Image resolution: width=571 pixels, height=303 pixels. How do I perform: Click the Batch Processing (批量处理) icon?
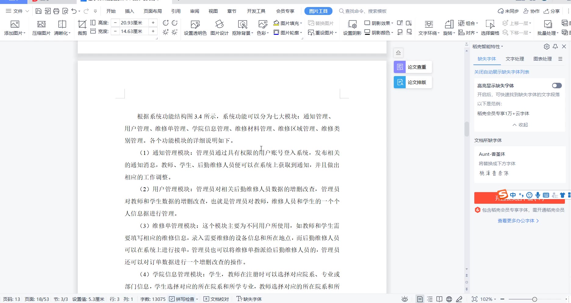click(x=548, y=24)
